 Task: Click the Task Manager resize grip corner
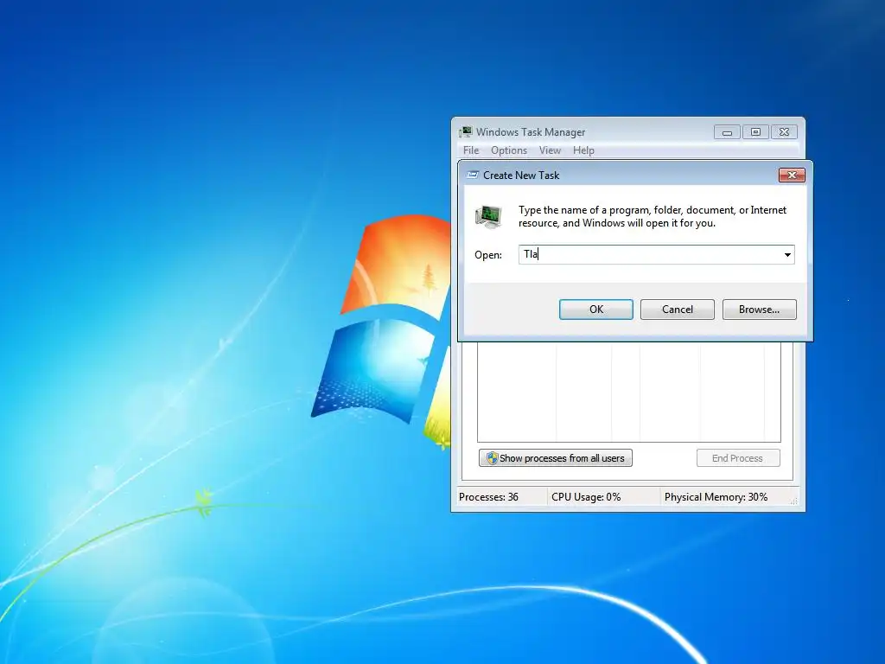tap(794, 501)
